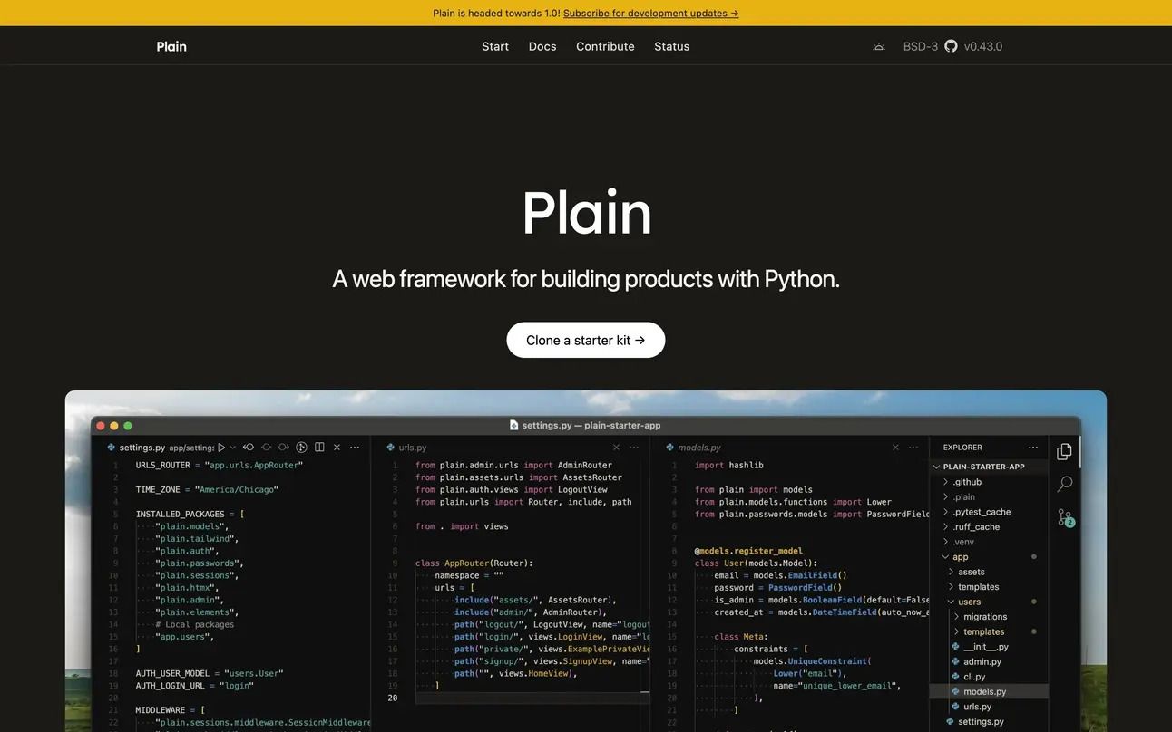Click the class AppRouter line in urls.py
The height and width of the screenshot is (732, 1172).
474,563
